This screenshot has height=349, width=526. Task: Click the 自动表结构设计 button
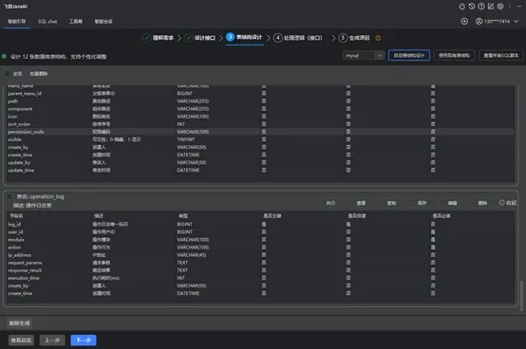click(409, 55)
